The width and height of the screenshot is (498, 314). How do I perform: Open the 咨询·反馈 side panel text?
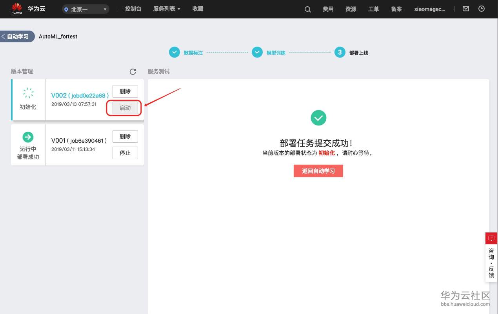click(491, 263)
